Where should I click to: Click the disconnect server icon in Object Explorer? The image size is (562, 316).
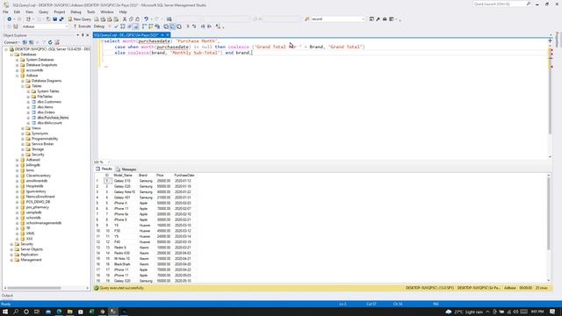(x=32, y=42)
